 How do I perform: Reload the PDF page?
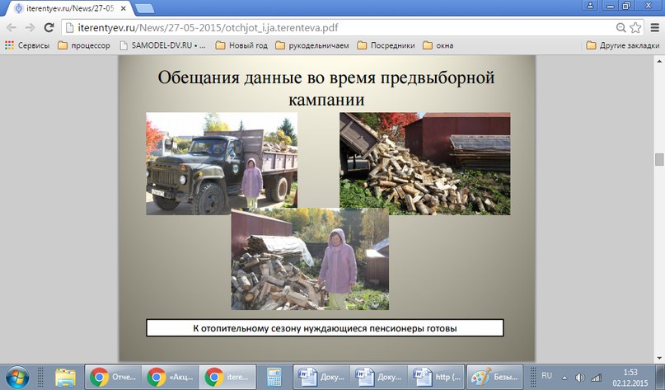point(49,27)
